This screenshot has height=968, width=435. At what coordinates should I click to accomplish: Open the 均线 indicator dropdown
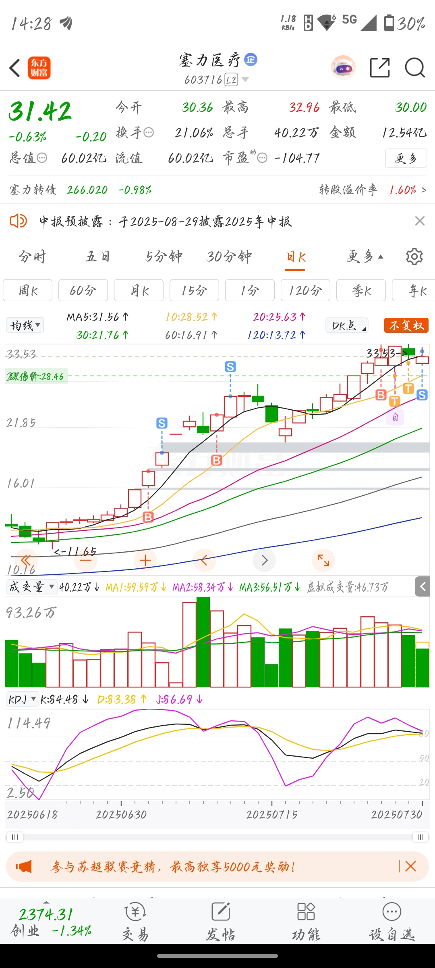point(25,325)
